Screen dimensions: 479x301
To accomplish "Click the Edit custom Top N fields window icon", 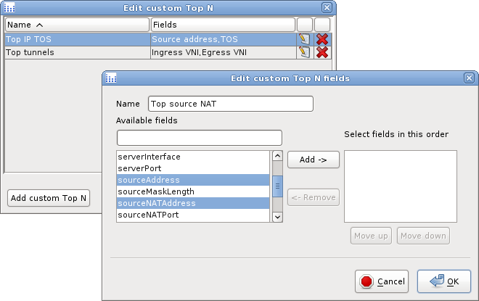I will pos(111,78).
